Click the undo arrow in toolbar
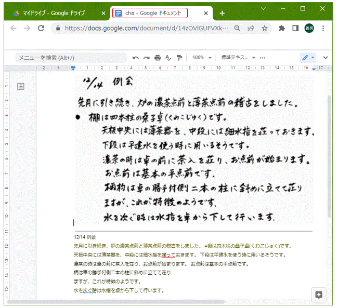Image resolution: width=338 pixels, height=308 pixels. [x=136, y=58]
